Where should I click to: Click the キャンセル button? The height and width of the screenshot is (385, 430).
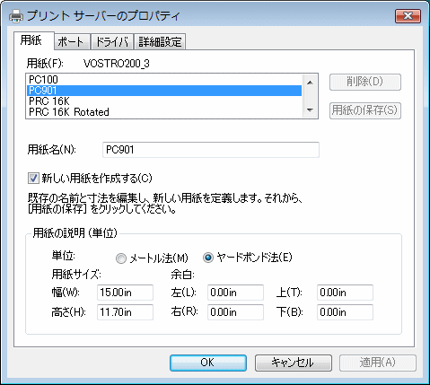pyautogui.click(x=294, y=363)
